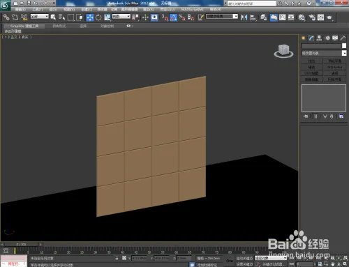
Task: Click the top-left modifier set button
Action: pos(312,61)
